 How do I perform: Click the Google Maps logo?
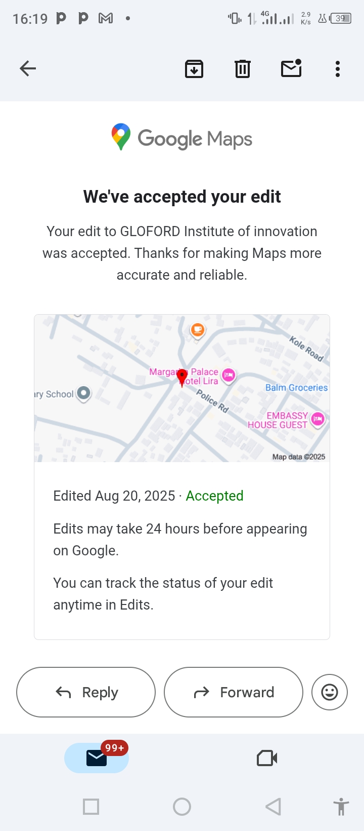(182, 138)
